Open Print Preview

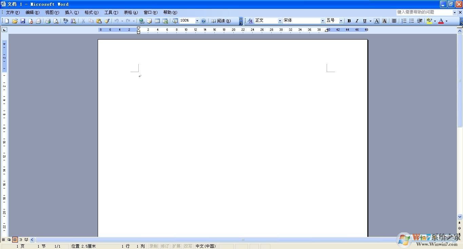coord(56,21)
